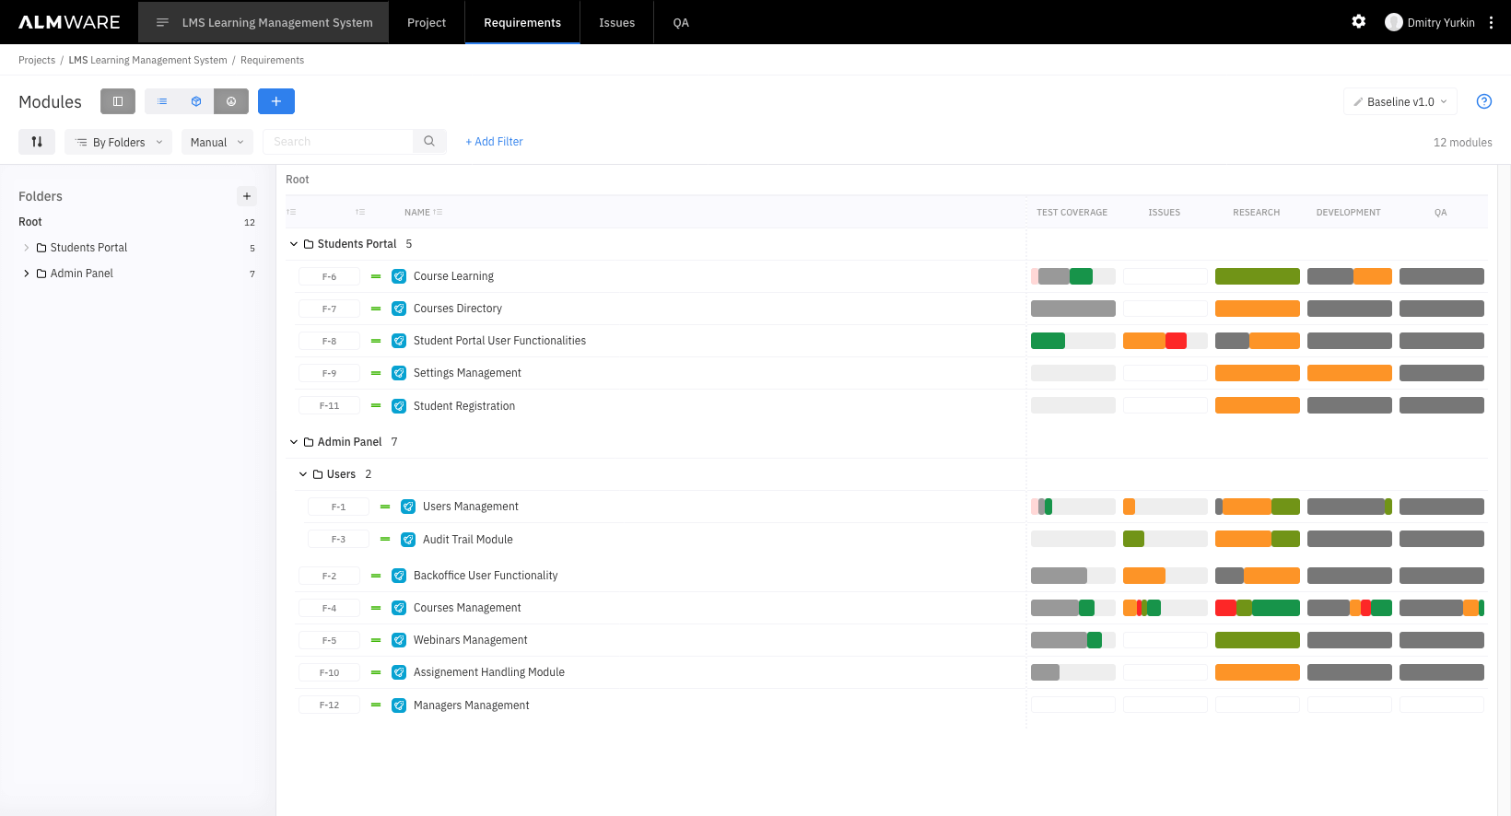Viewport: 1511px width, 816px height.
Task: Click the Managers Management module icon
Action: click(x=399, y=705)
